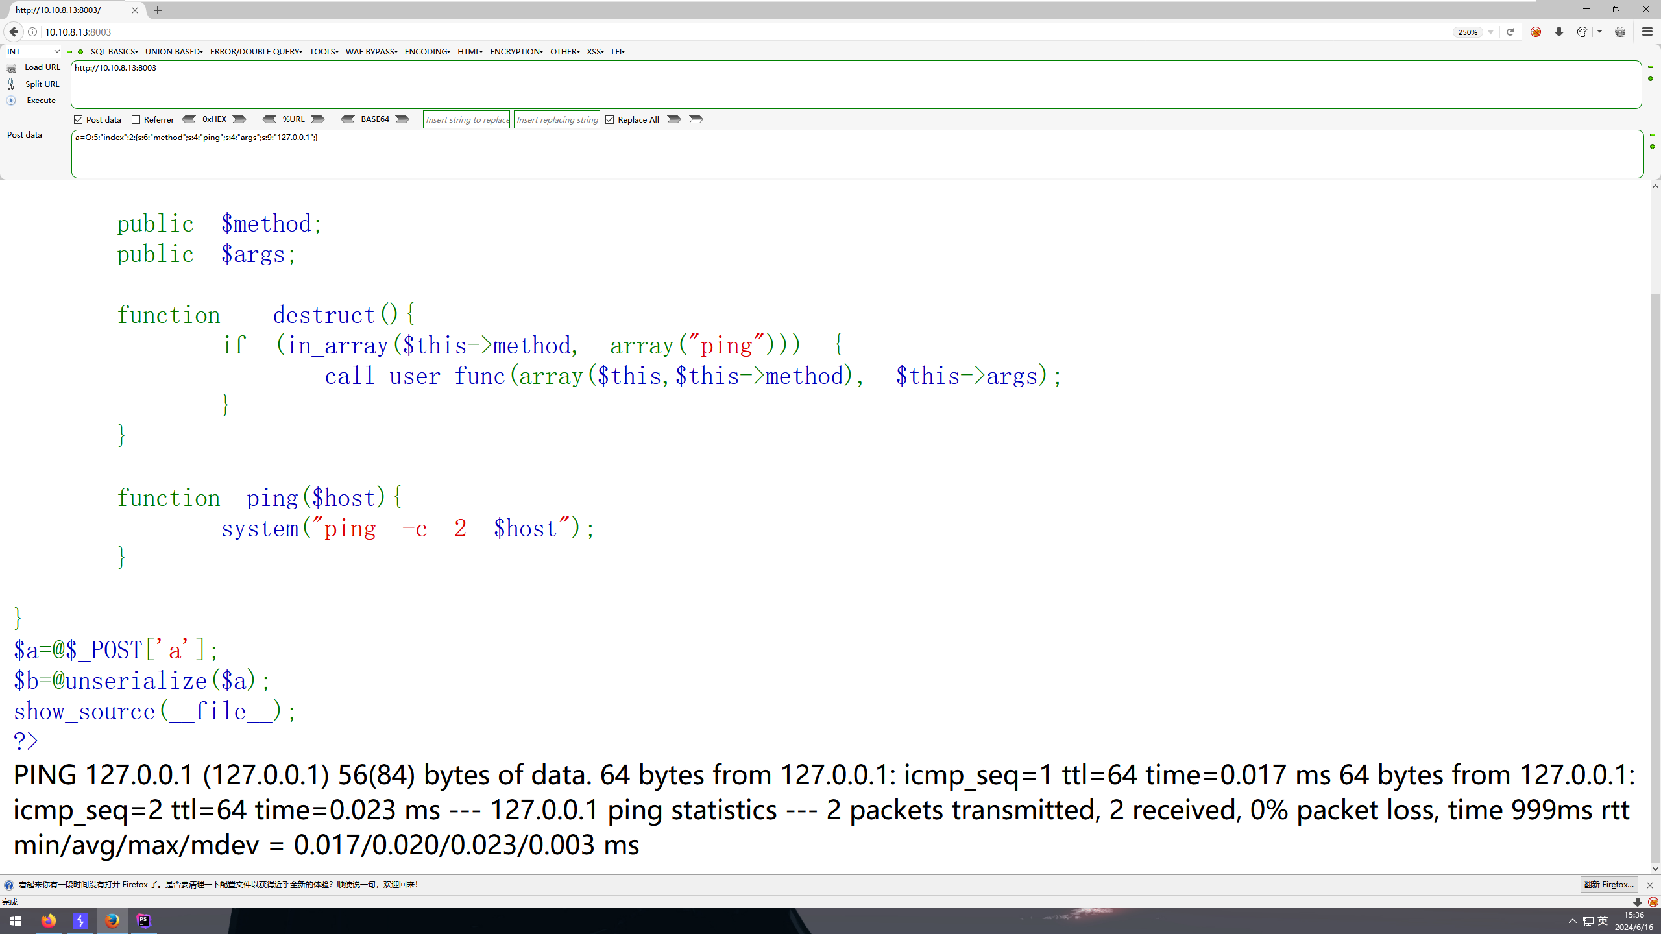Open the ENCRYPTION menu
Screen dimensions: 1661x934
[516, 52]
